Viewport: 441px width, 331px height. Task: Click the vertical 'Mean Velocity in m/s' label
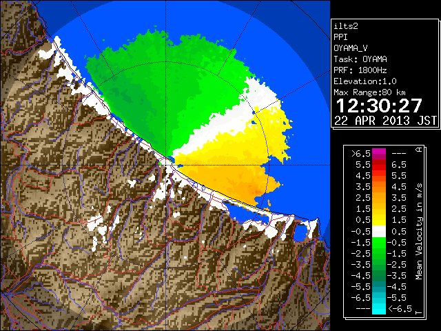[x=419, y=231]
